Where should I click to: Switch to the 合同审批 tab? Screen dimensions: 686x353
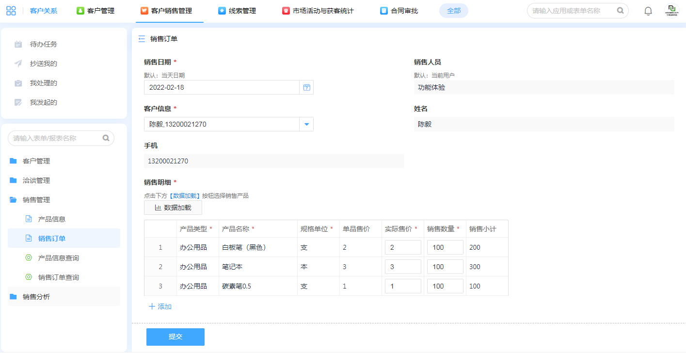399,11
